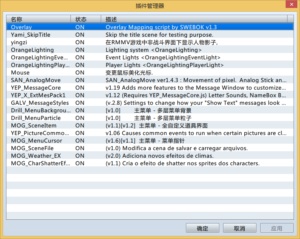
Task: Sort by the 状态 column header
Action: tap(86, 19)
